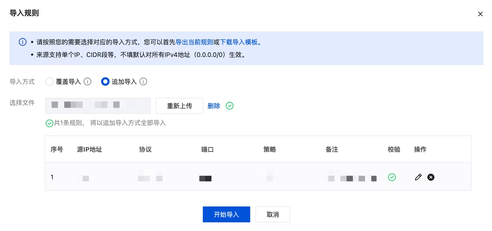Image resolution: width=492 pixels, height=231 pixels.
Task: Click the selected file name field
Action: tap(98, 106)
